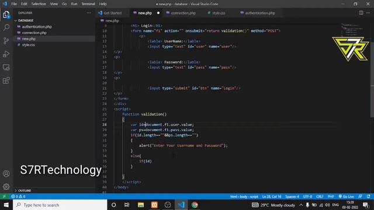Change indentation via Spaces: 4
Image resolution: width=374 pixels, height=210 pixels.
click(x=292, y=197)
